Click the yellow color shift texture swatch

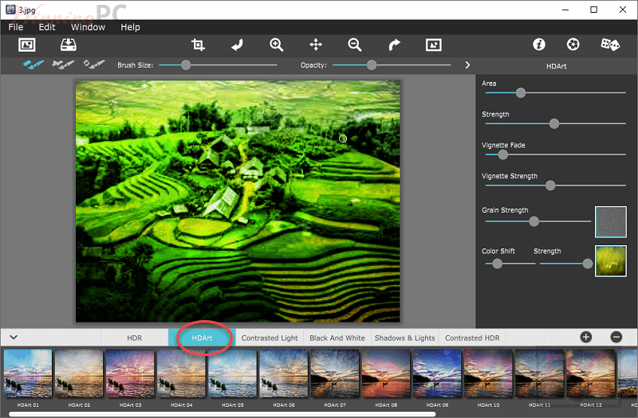tap(611, 261)
